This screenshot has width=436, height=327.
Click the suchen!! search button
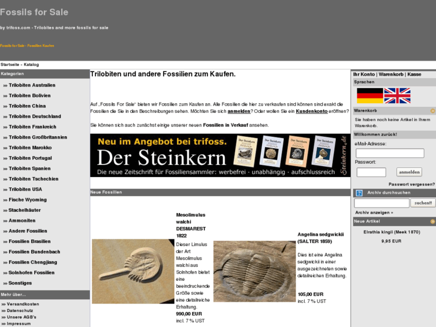pyautogui.click(x=423, y=203)
